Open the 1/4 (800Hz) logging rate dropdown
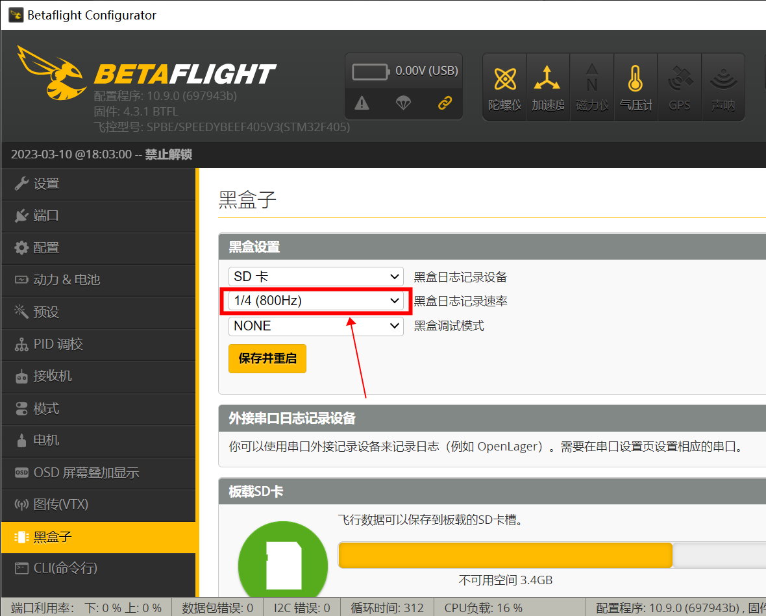Image resolution: width=766 pixels, height=616 pixels. (316, 301)
